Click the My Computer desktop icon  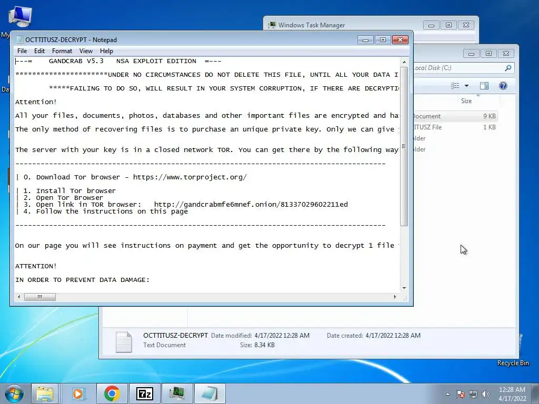click(x=19, y=17)
